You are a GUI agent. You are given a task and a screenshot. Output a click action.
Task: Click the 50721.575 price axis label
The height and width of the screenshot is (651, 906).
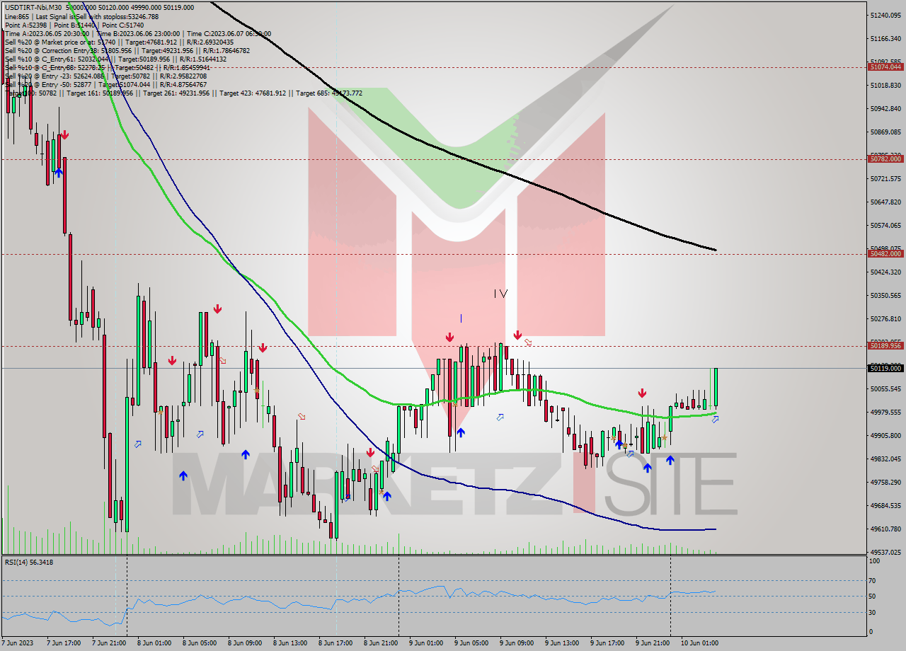(x=888, y=178)
